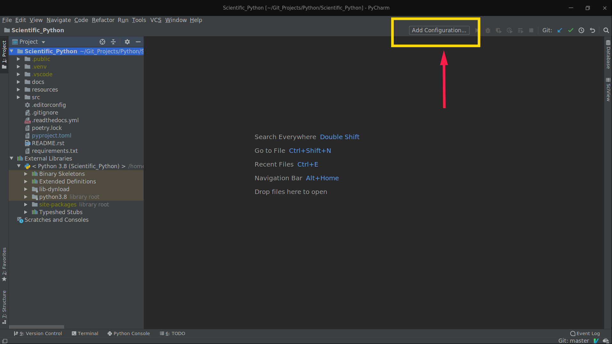Click the IDE status icon beside Git: master
The width and height of the screenshot is (612, 344).
point(596,341)
